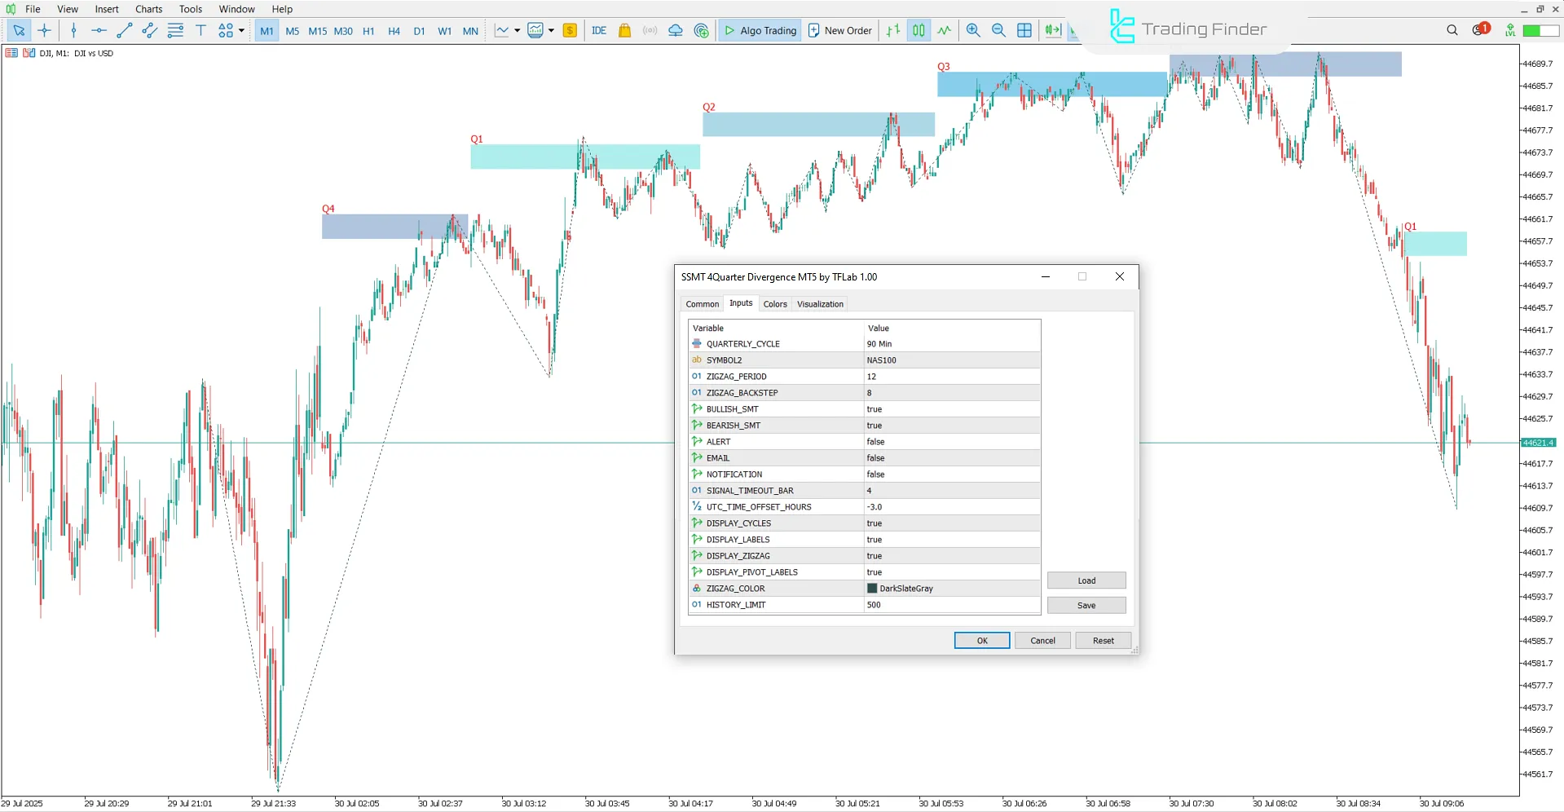The width and height of the screenshot is (1564, 812).
Task: Open the New Order window
Action: (x=839, y=30)
